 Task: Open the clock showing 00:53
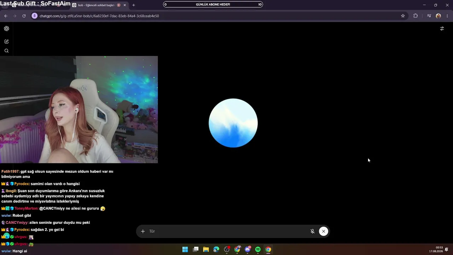436,249
